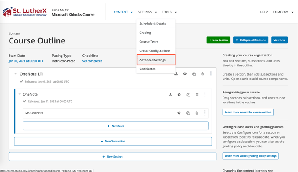This screenshot has height=172, width=298.
Task: Click the St. LutherX logo
Action: [x=25, y=12]
